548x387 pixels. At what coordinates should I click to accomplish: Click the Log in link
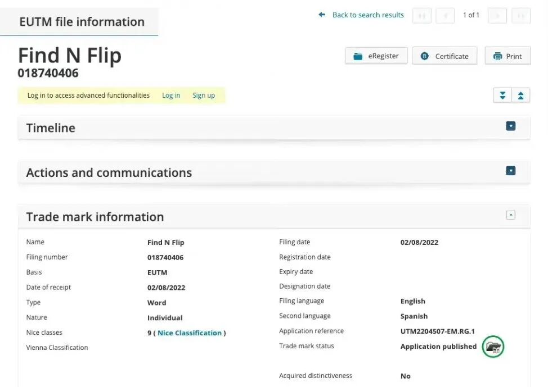tap(171, 95)
